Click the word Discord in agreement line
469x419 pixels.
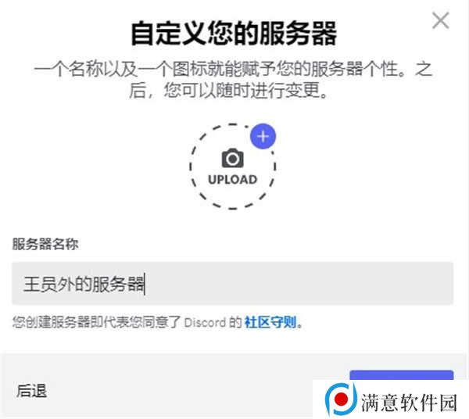tap(205, 323)
